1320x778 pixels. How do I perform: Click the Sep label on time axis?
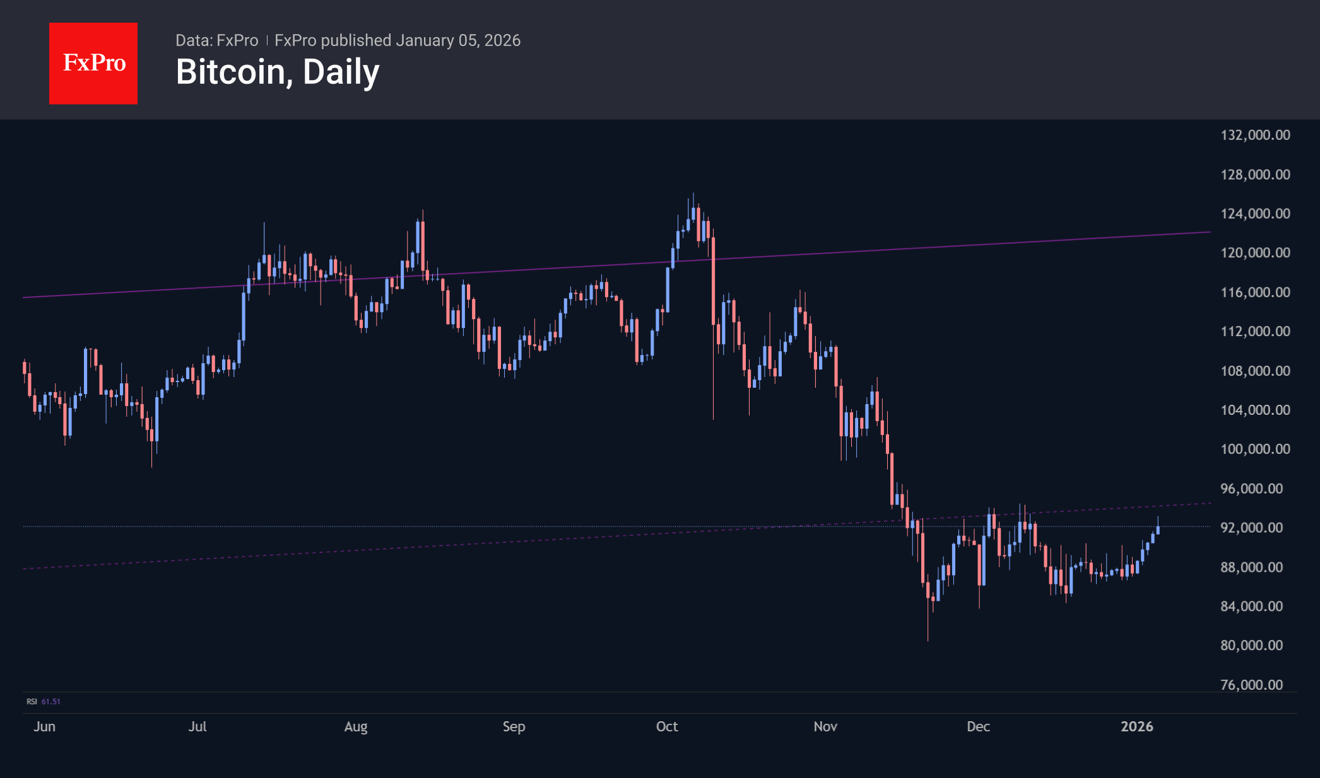514,726
